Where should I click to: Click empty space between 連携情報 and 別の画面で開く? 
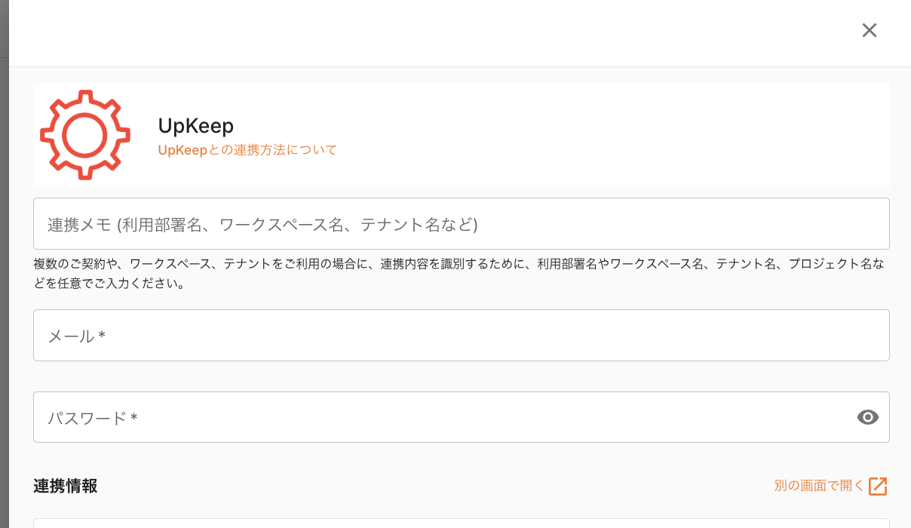(x=430, y=487)
